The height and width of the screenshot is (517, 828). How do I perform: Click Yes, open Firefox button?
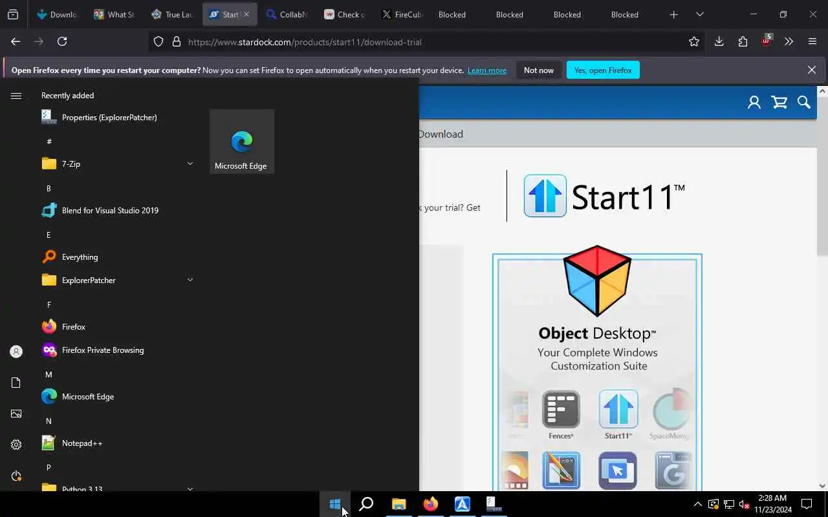(603, 70)
